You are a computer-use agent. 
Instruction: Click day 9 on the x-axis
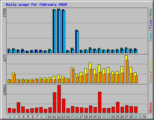46,117
